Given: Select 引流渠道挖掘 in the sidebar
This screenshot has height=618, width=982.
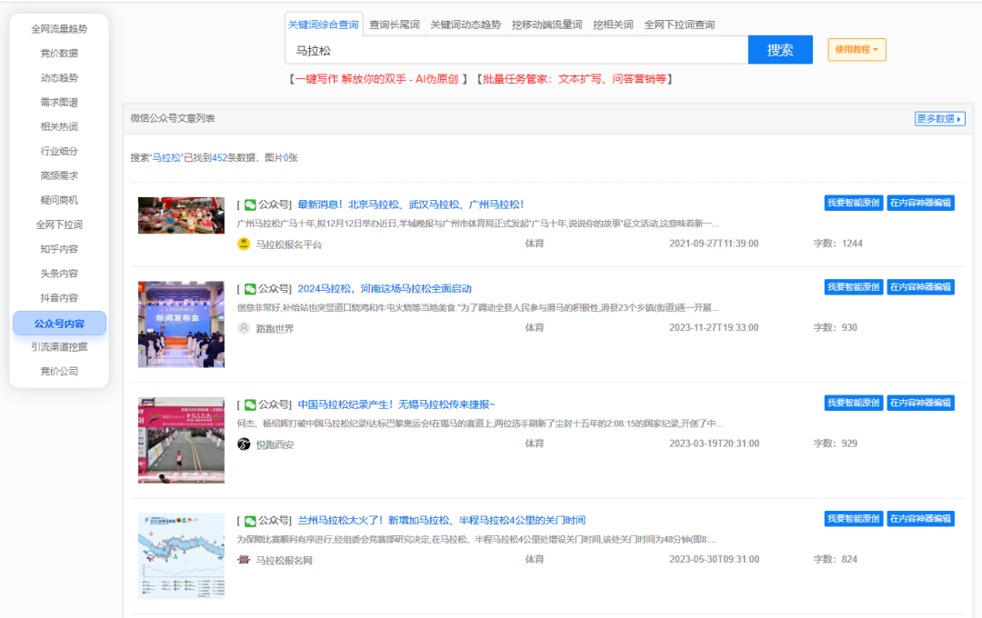Looking at the screenshot, I should (x=59, y=347).
